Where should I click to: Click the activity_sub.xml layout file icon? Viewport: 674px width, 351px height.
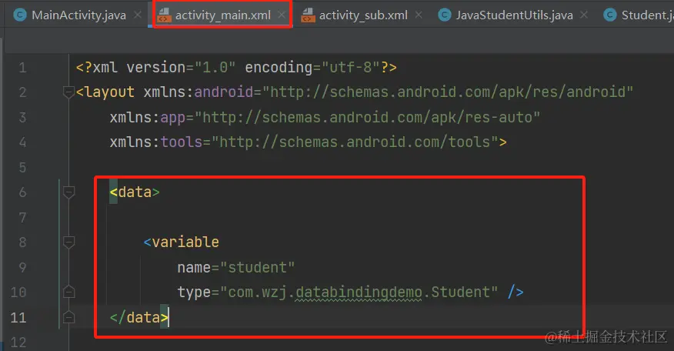pos(308,15)
